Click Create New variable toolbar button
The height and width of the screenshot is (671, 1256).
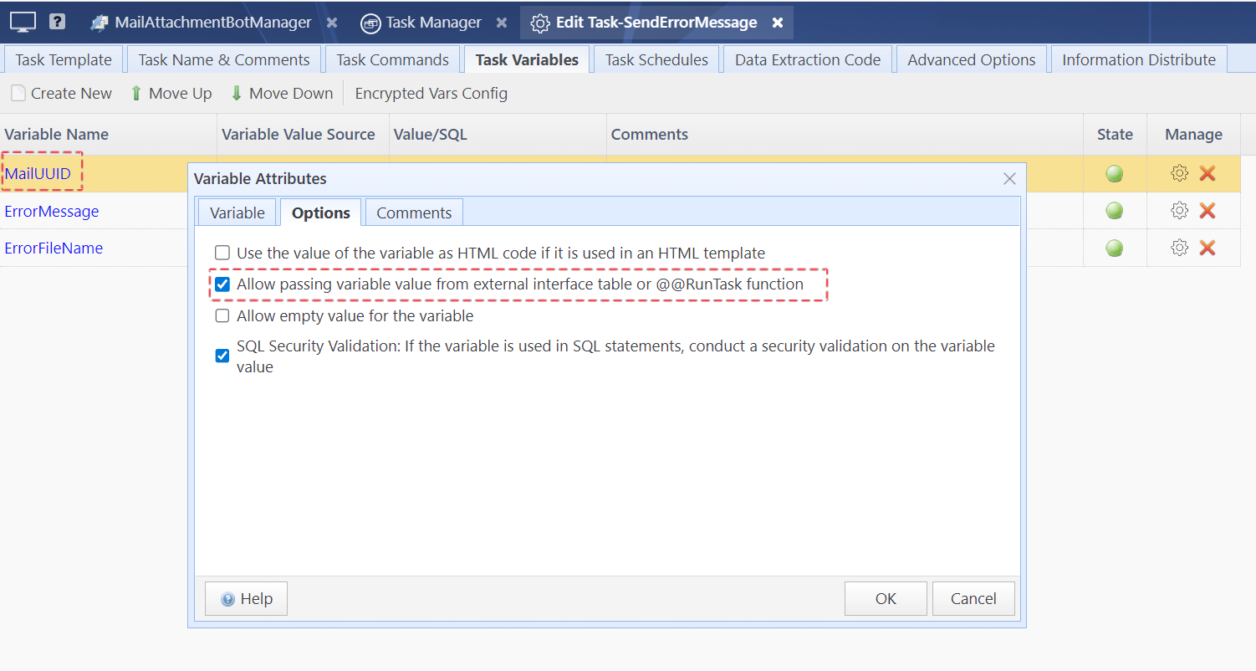pyautogui.click(x=61, y=94)
